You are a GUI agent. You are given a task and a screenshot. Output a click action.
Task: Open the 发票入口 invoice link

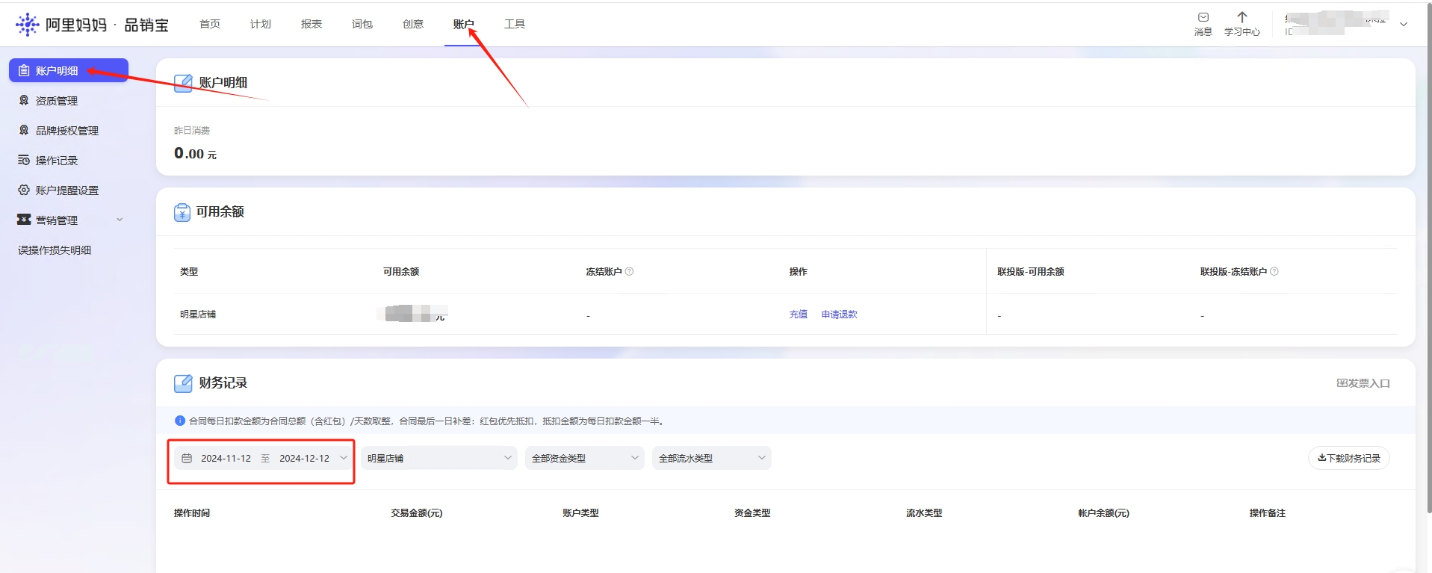click(x=1363, y=383)
